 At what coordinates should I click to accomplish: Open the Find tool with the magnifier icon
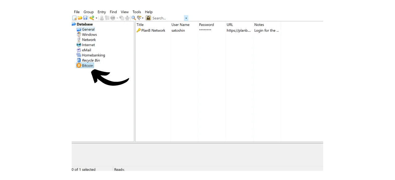point(133,18)
